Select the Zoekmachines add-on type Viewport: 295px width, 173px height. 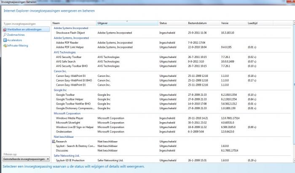pyautogui.click(x=16, y=35)
